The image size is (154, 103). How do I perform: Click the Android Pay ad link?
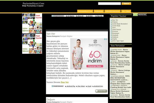click(71, 86)
